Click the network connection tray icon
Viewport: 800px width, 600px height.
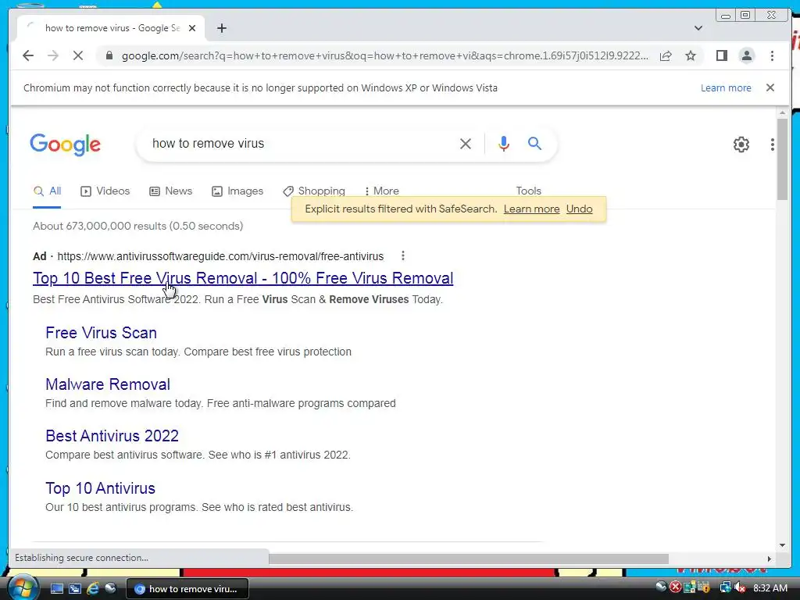point(725,587)
